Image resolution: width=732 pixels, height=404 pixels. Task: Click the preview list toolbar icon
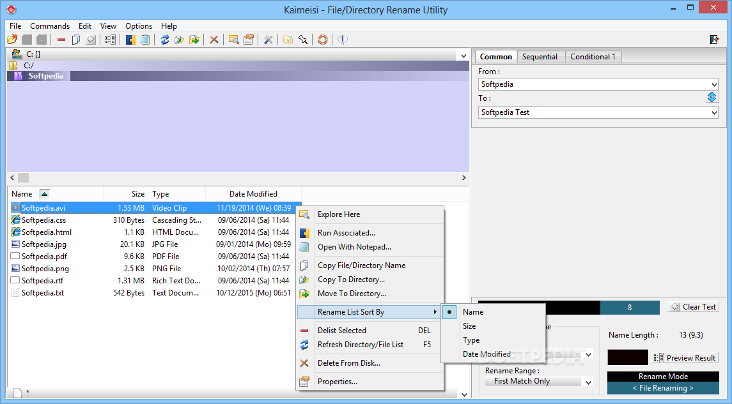[110, 40]
